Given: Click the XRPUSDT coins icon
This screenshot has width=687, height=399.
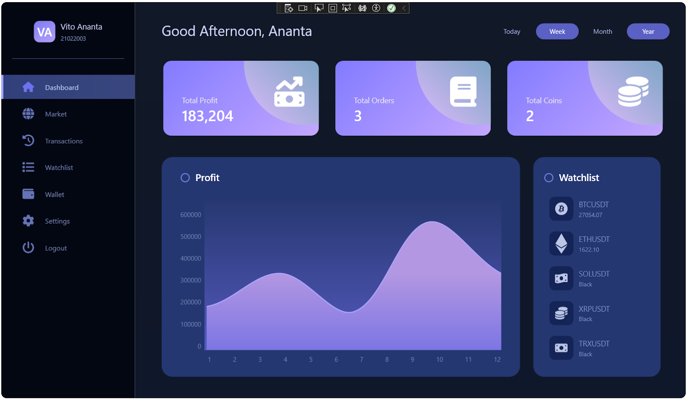Looking at the screenshot, I should 561,313.
